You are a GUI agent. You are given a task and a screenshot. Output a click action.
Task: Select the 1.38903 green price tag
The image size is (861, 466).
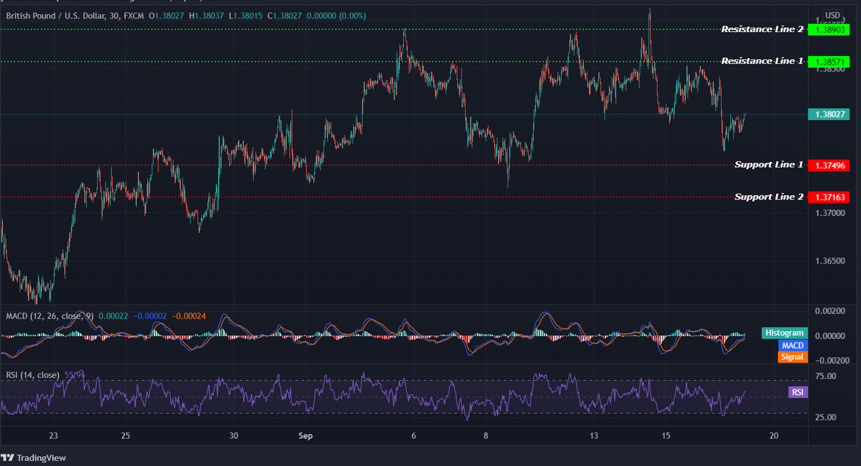point(829,29)
